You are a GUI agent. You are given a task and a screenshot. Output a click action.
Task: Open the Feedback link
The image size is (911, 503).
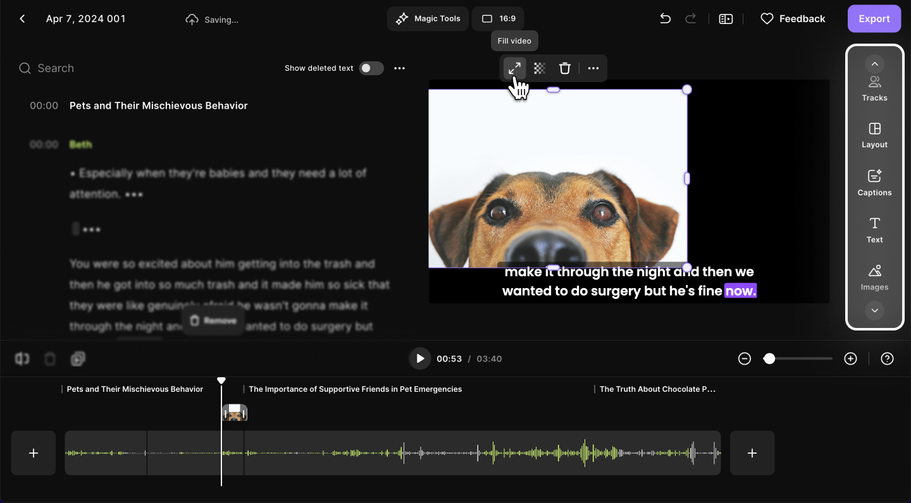(x=793, y=19)
